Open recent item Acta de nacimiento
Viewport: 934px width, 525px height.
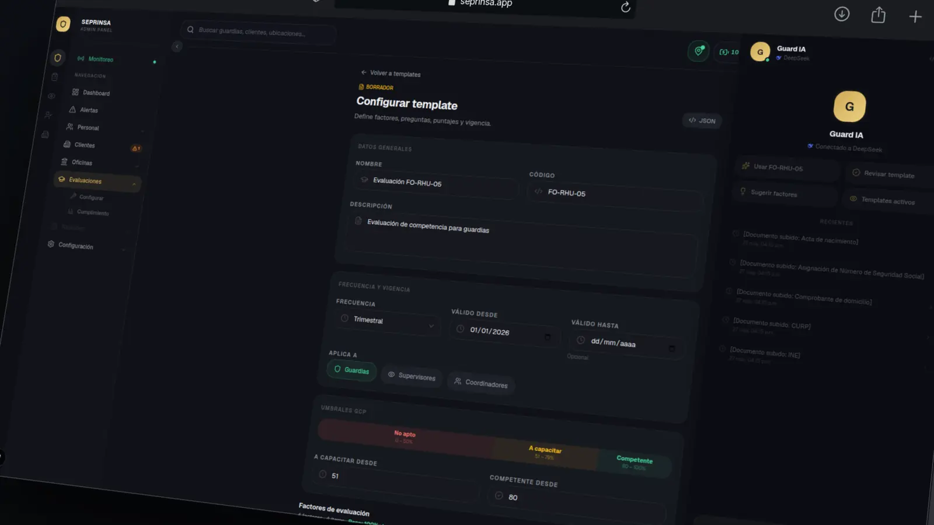800,239
